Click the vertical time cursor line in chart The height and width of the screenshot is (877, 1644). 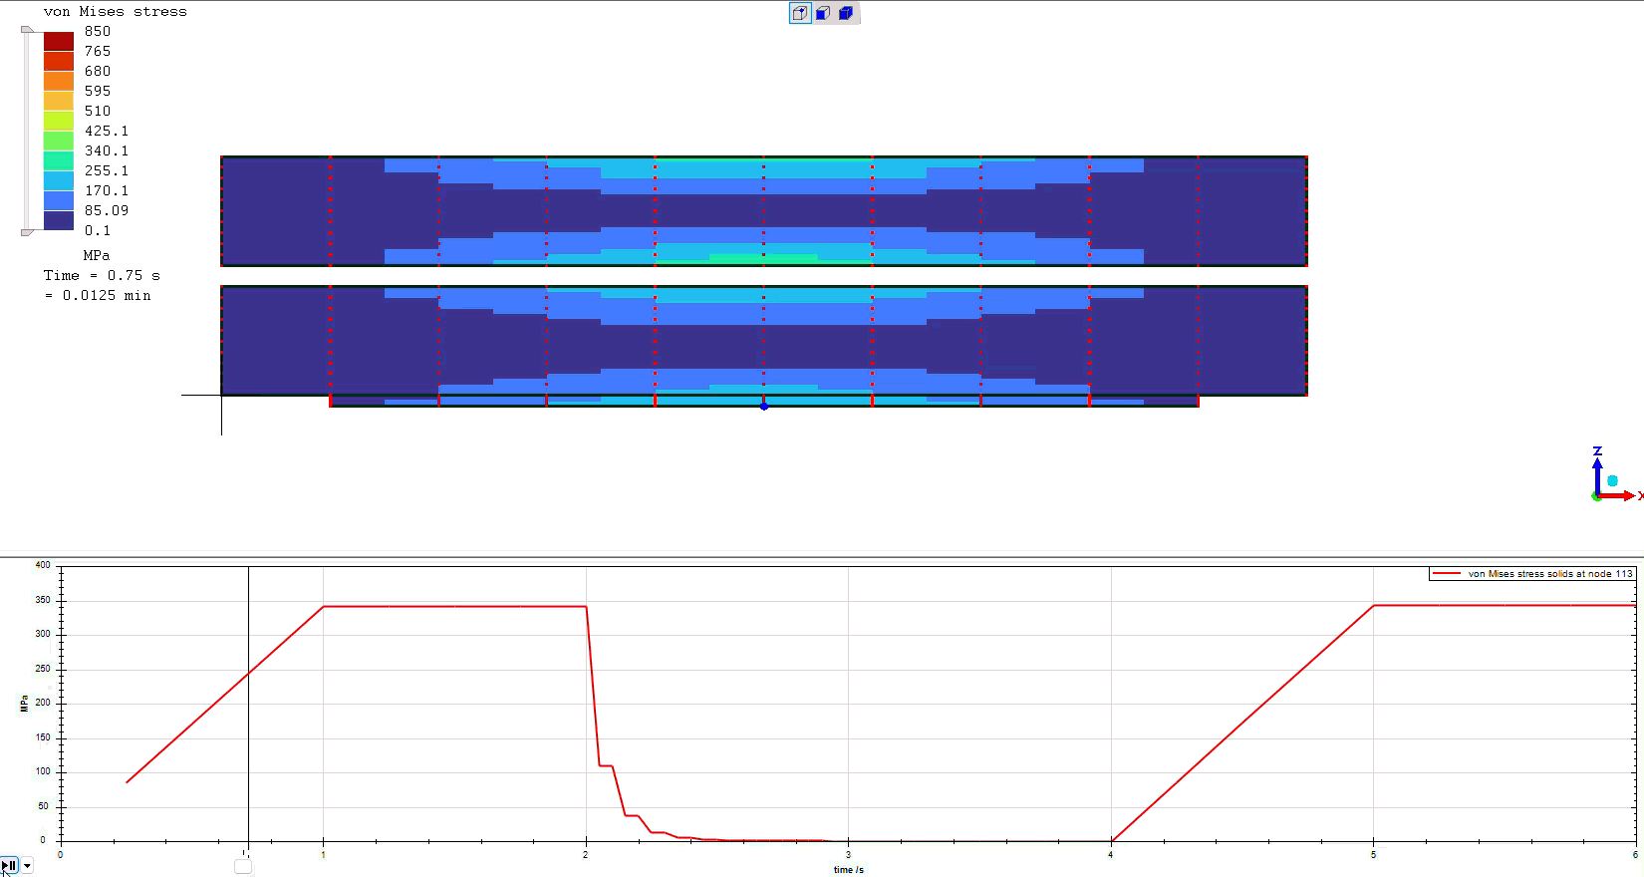[x=248, y=704]
